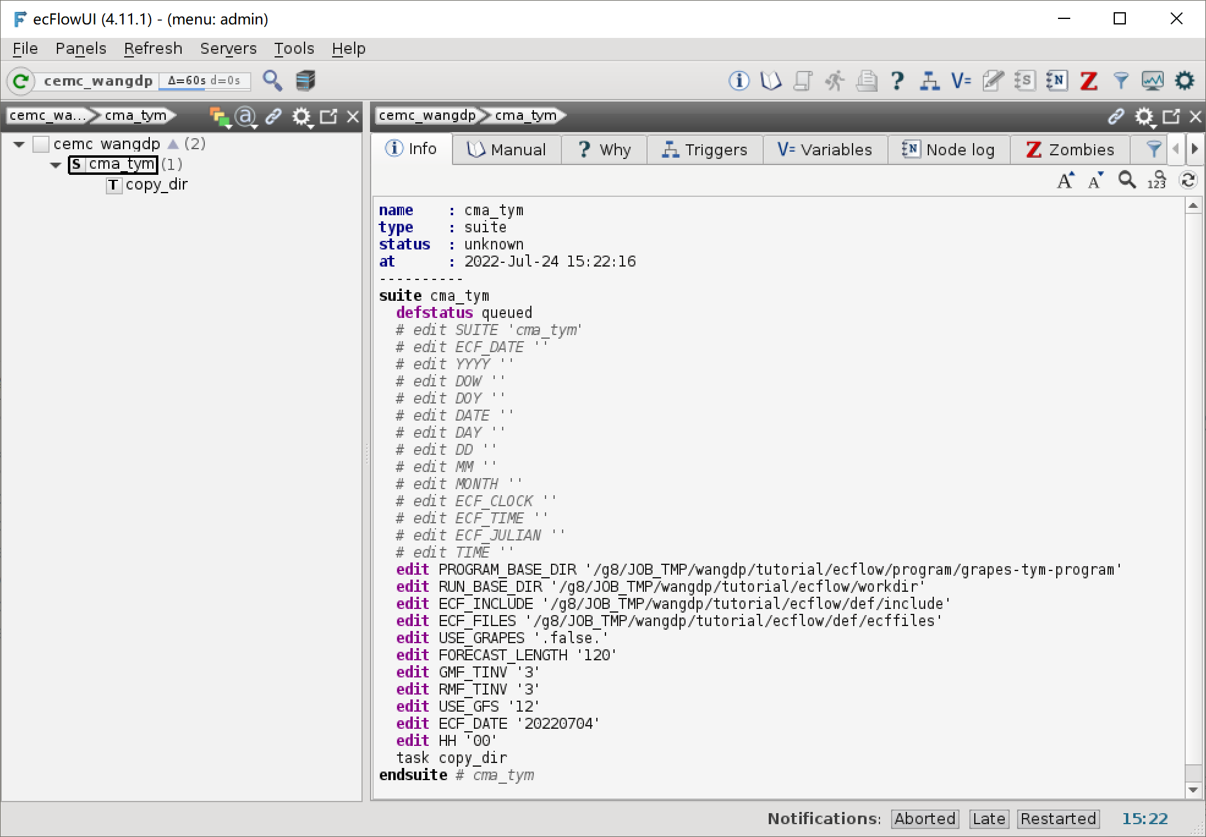The height and width of the screenshot is (837, 1206).
Task: Click the Edit pencil icon in main toolbar
Action: pos(993,81)
